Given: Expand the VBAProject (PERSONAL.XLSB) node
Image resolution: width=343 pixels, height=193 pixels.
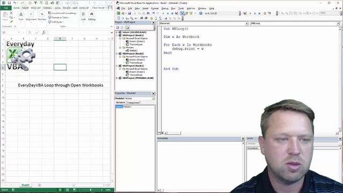Looking at the screenshot, I should (117, 78).
